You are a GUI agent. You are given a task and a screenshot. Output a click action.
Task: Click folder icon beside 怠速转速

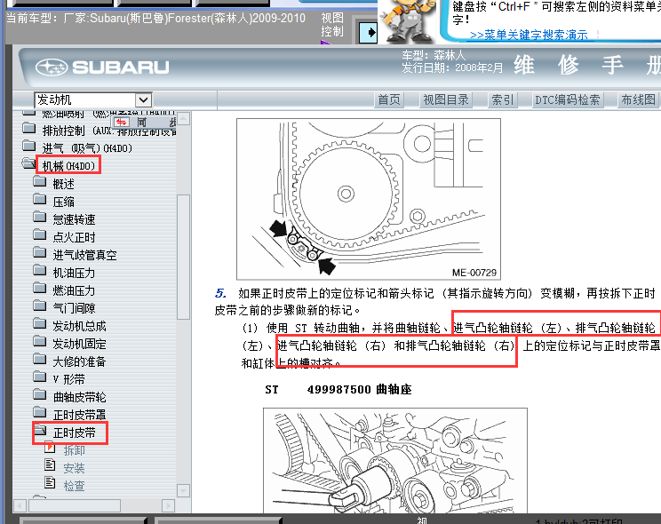tap(40, 217)
